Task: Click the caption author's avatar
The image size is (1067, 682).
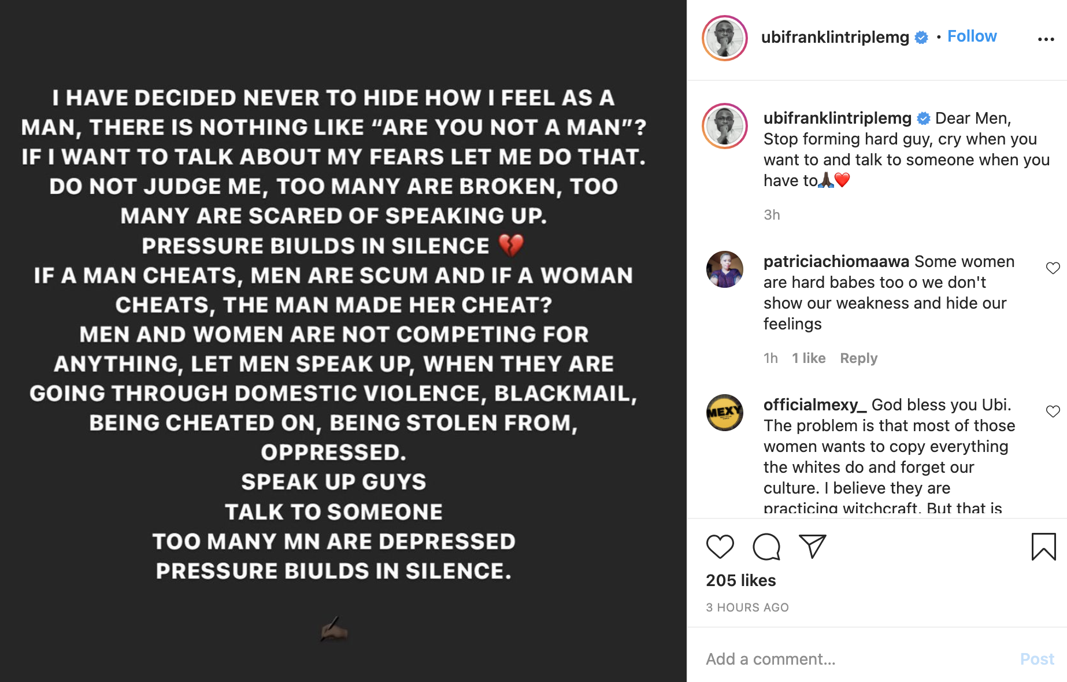Action: pos(724,126)
